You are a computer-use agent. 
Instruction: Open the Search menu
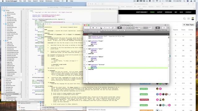(35, 1)
